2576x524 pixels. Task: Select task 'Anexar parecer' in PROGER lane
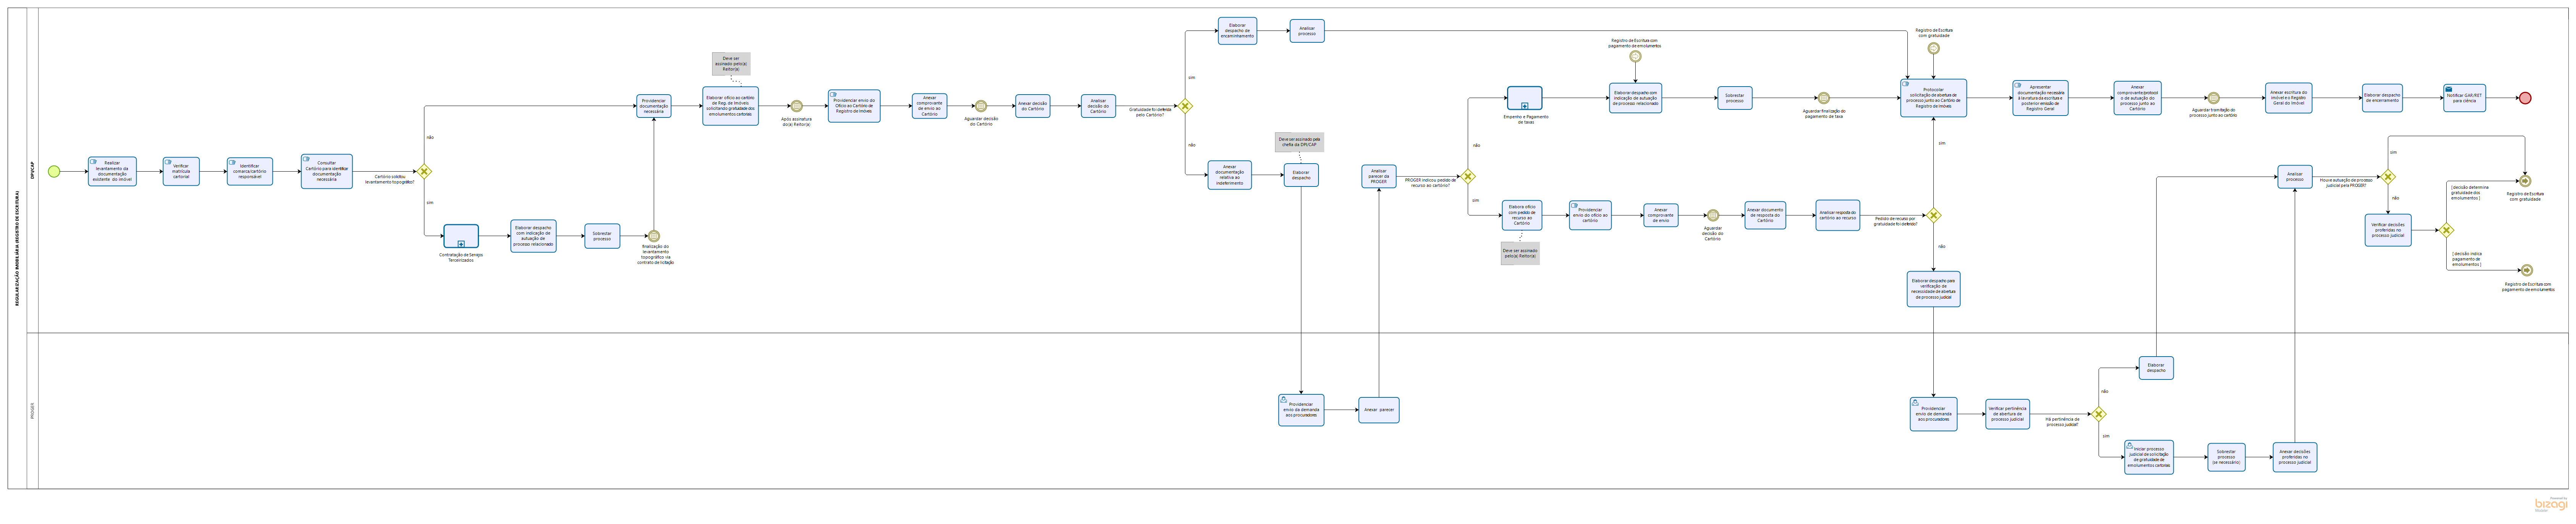coord(1379,410)
